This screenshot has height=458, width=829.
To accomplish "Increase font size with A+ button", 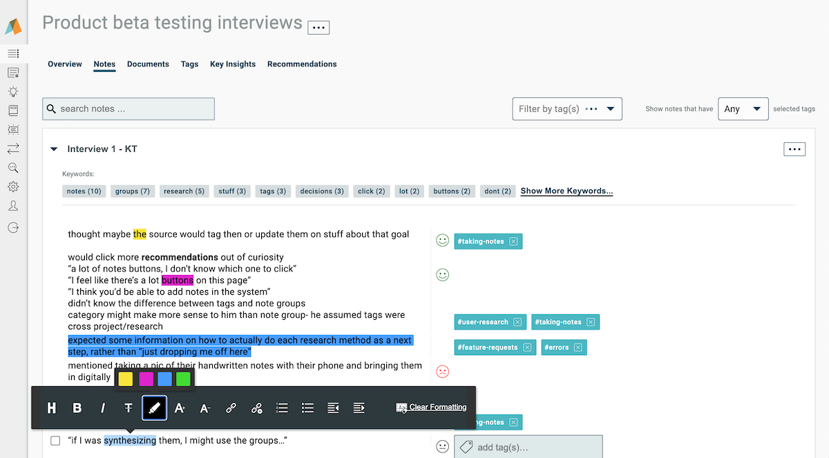I will tap(180, 408).
